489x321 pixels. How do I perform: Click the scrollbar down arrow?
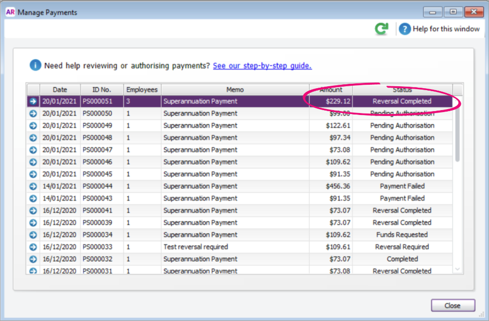pyautogui.click(x=458, y=269)
